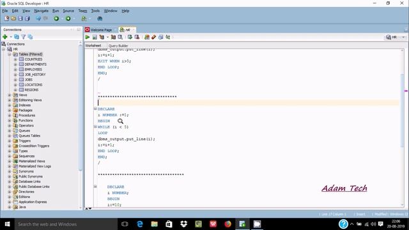Click the New file icon in main toolbar

(x=6, y=19)
